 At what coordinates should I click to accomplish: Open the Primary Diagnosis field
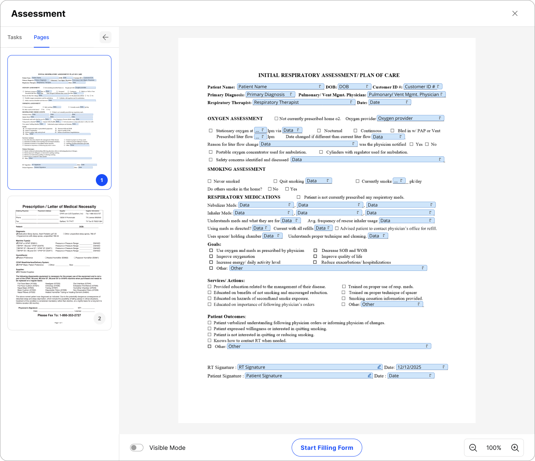(270, 95)
